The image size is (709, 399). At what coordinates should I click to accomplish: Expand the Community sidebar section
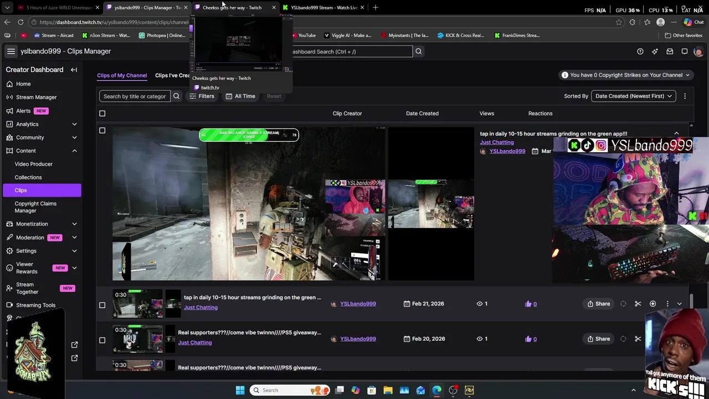pos(74,137)
